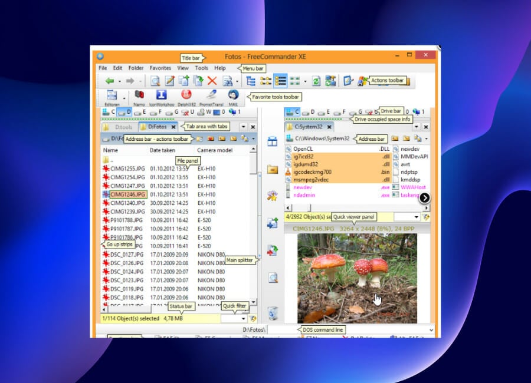Click the Move files toolbar icon
531x383 pixels.
(x=198, y=81)
